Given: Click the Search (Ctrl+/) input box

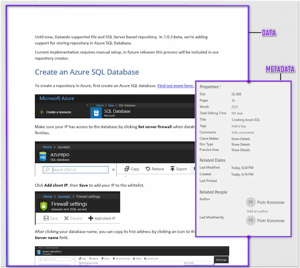Looking at the screenshot, I should tap(75, 169).
